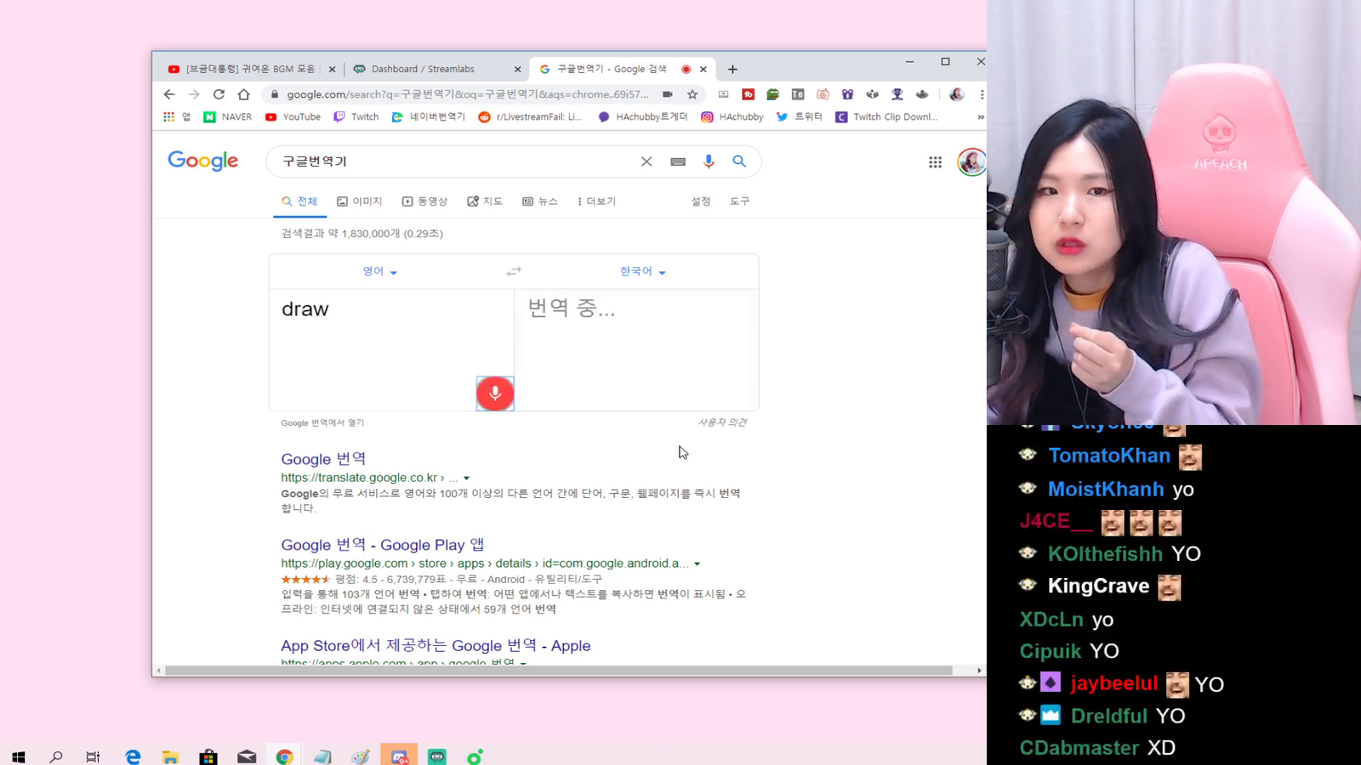Close the YouTube BGM tab
Screen dimensions: 1361x765
332,70
